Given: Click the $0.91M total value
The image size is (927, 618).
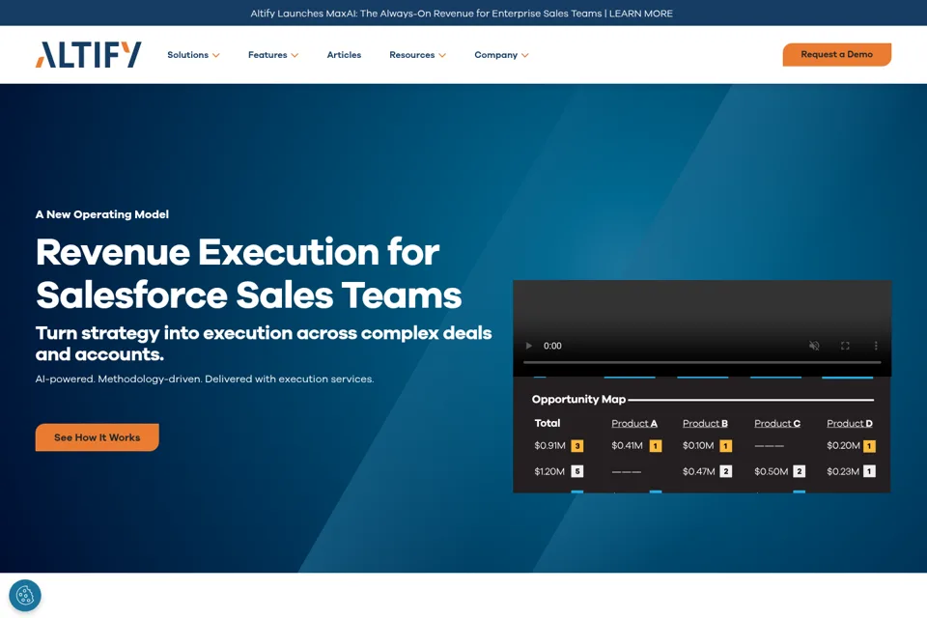Looking at the screenshot, I should [x=549, y=446].
